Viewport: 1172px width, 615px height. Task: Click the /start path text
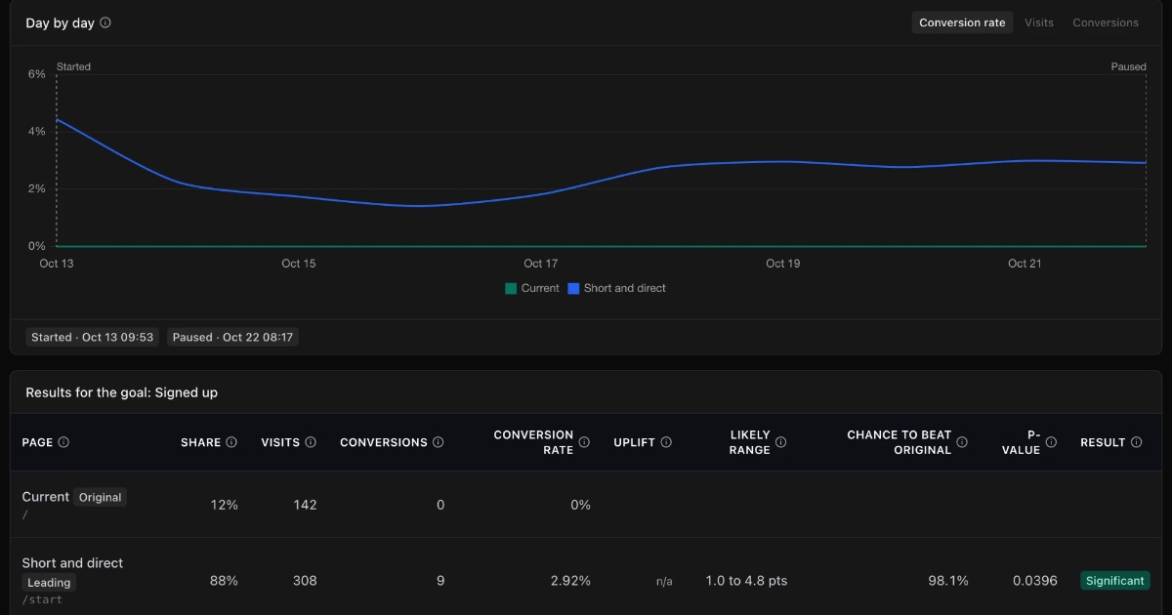(42, 599)
